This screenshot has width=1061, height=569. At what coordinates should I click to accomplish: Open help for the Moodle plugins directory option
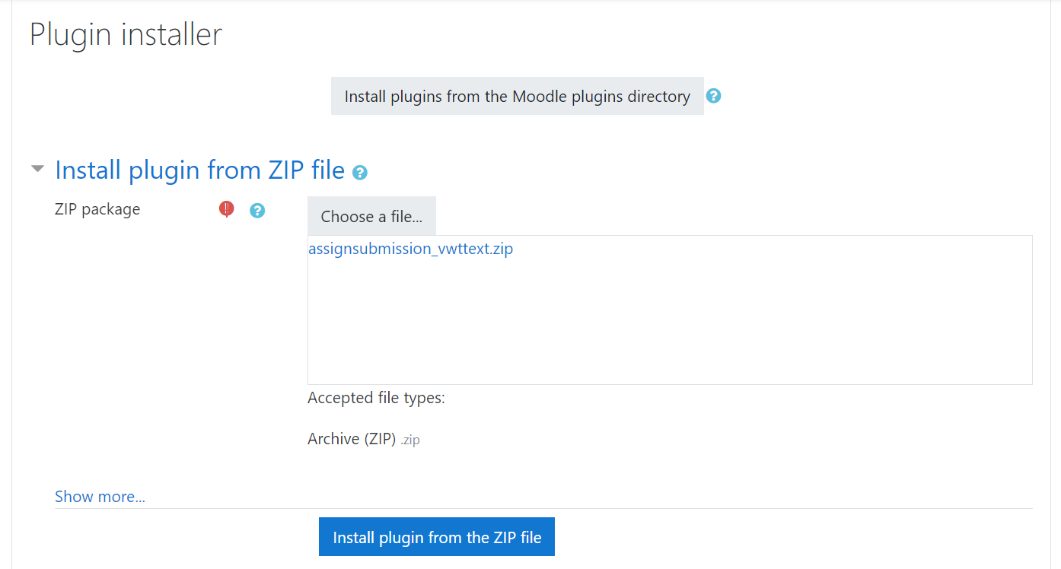point(714,95)
